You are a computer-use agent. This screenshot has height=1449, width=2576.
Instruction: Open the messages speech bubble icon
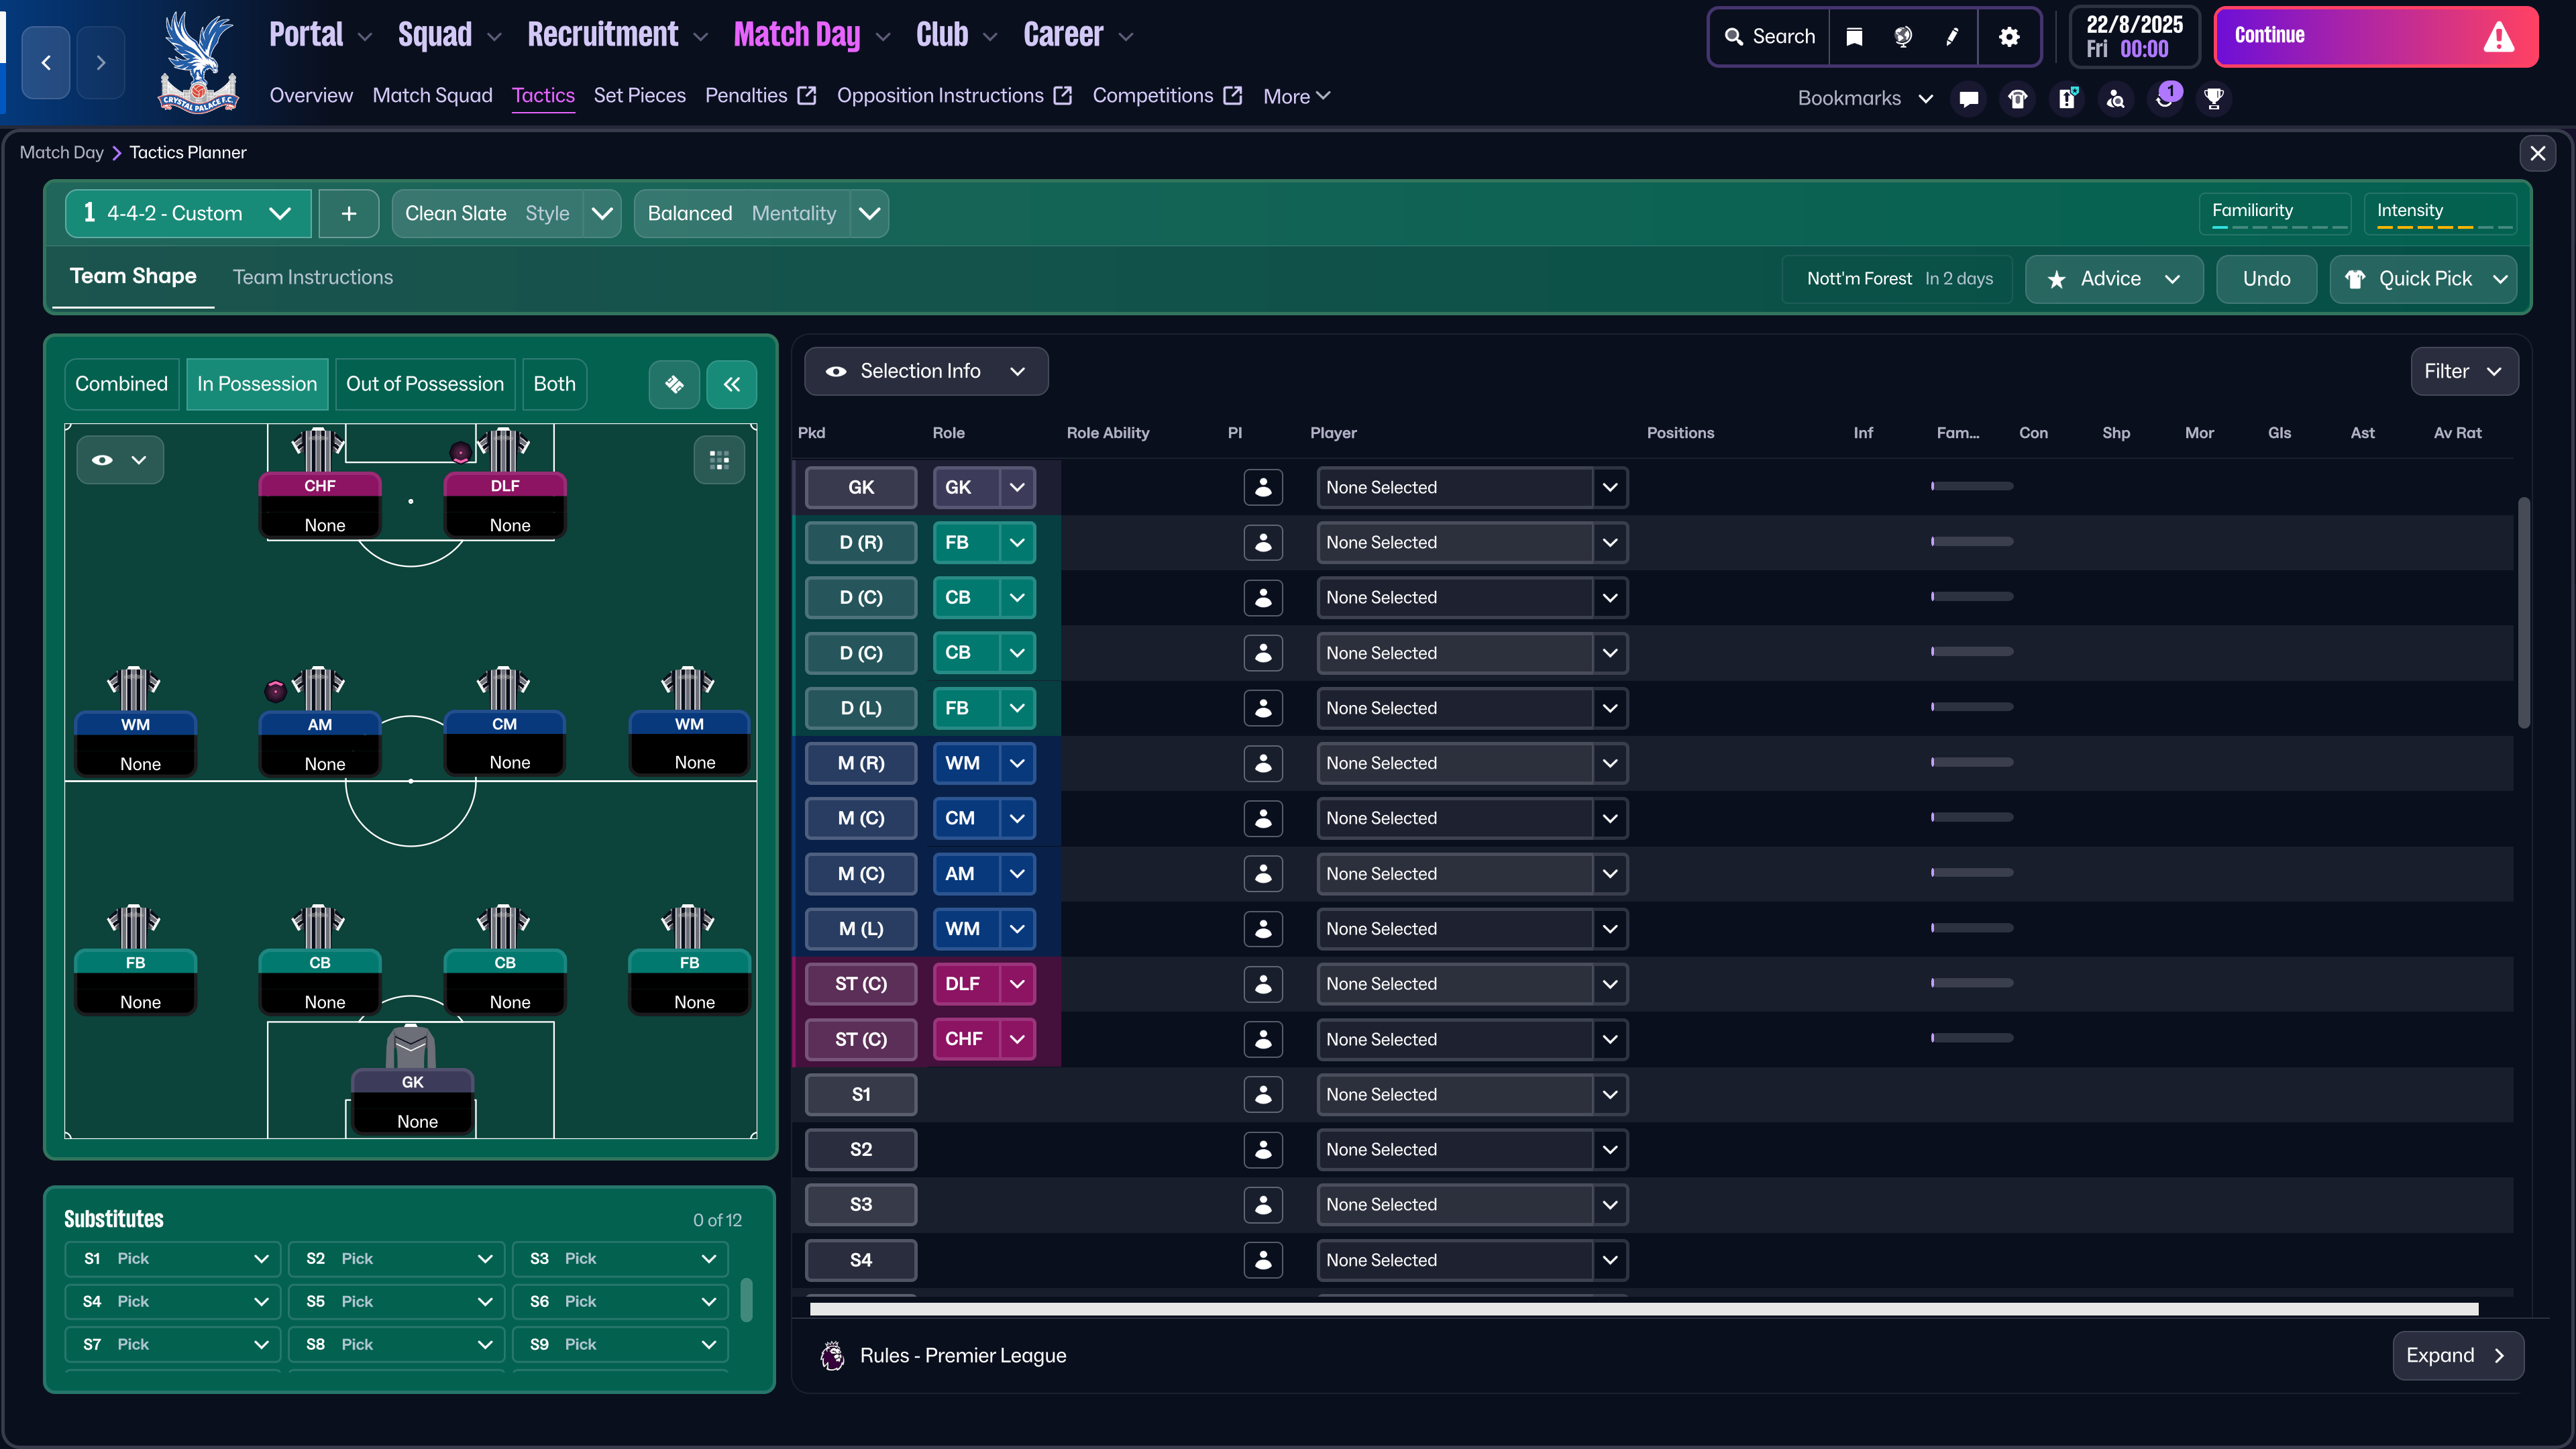click(1969, 98)
